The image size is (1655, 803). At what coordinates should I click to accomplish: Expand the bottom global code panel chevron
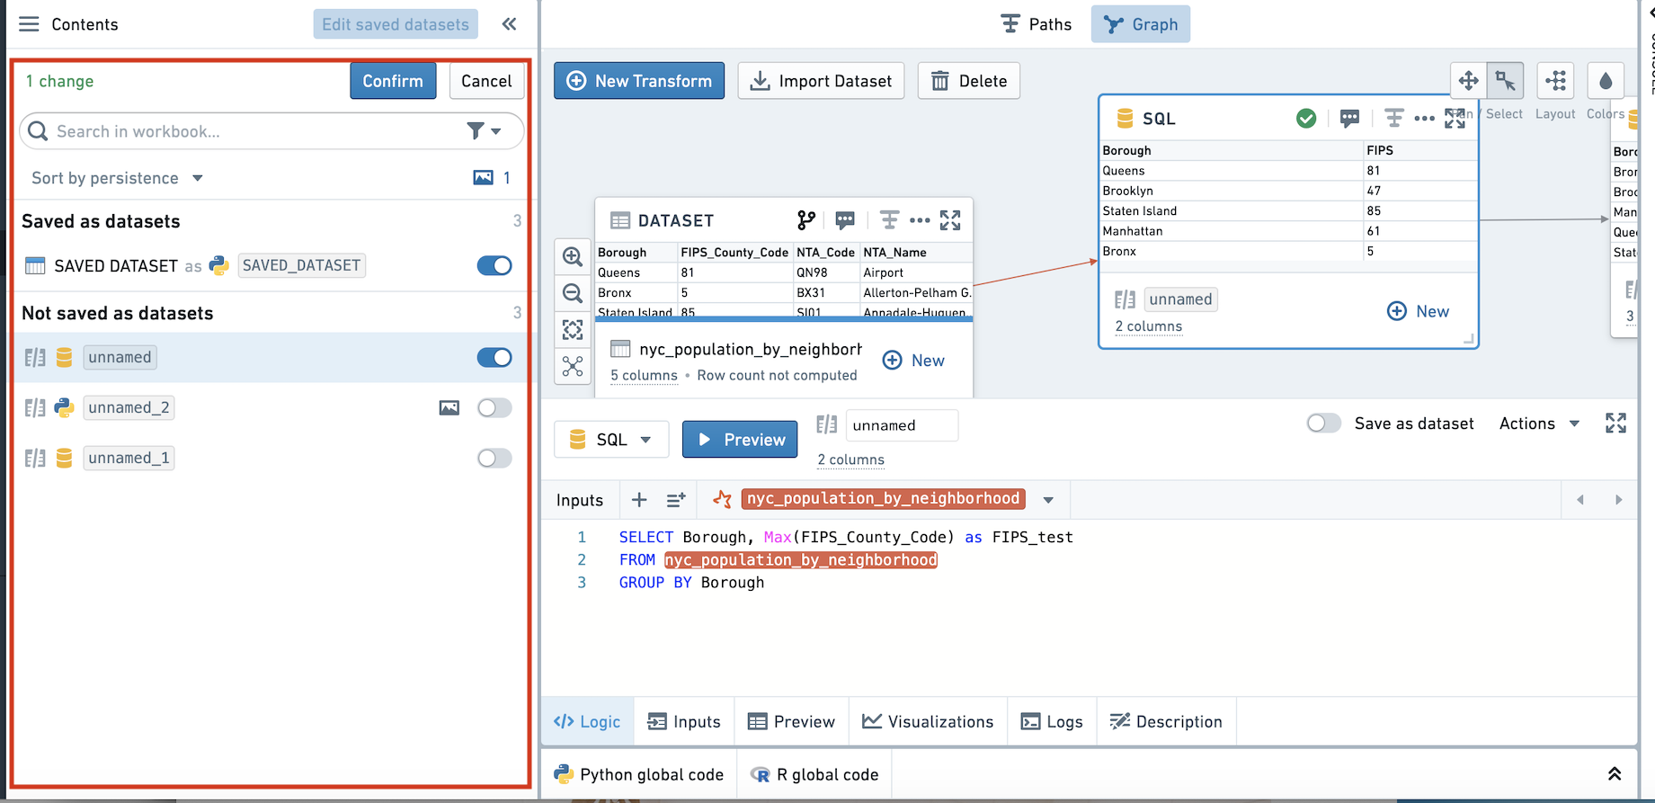(1615, 774)
